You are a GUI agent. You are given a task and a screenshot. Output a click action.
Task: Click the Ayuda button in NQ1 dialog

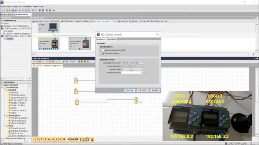click(155, 90)
